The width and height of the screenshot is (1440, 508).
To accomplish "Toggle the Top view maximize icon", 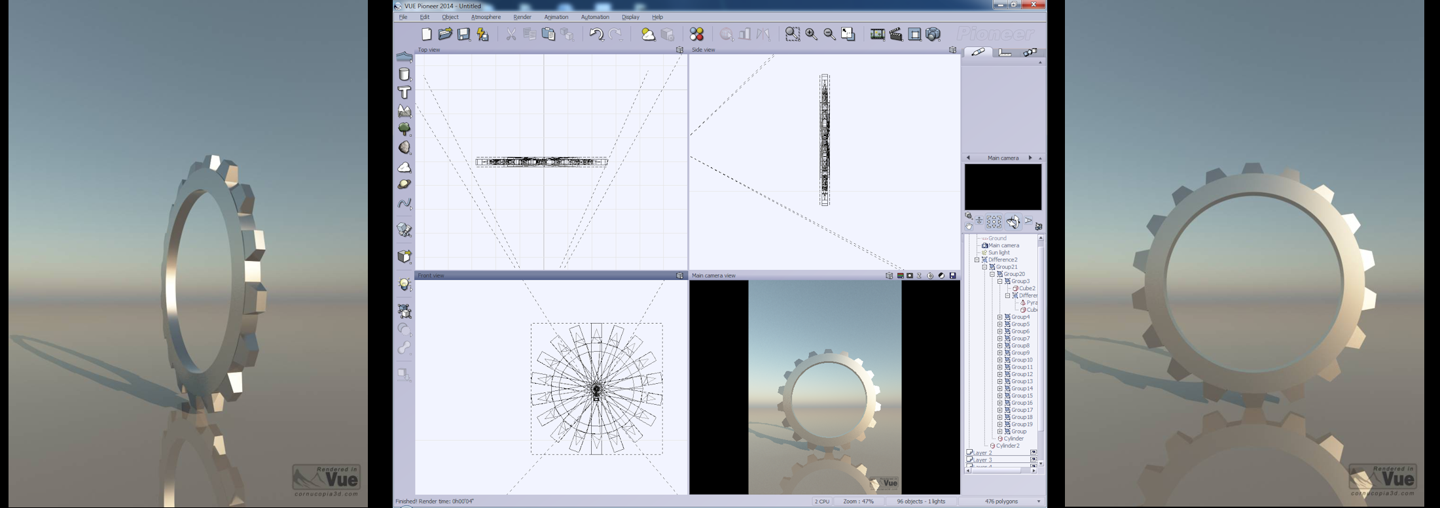I will (x=679, y=50).
